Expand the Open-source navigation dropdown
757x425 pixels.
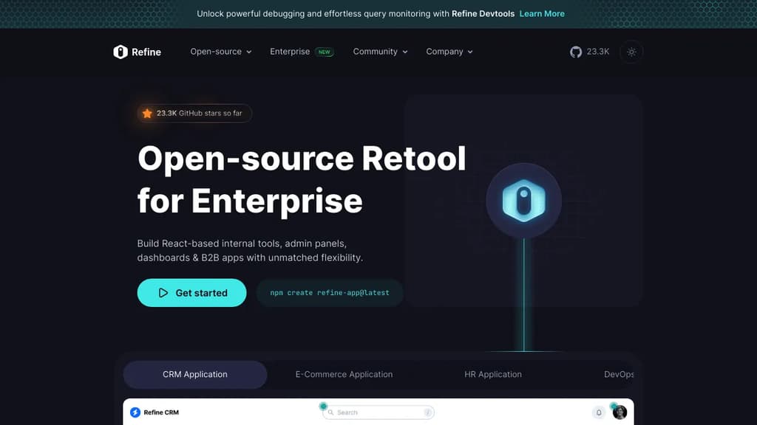[220, 52]
